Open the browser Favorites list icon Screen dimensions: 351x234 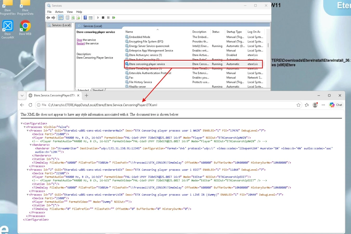[307, 105]
